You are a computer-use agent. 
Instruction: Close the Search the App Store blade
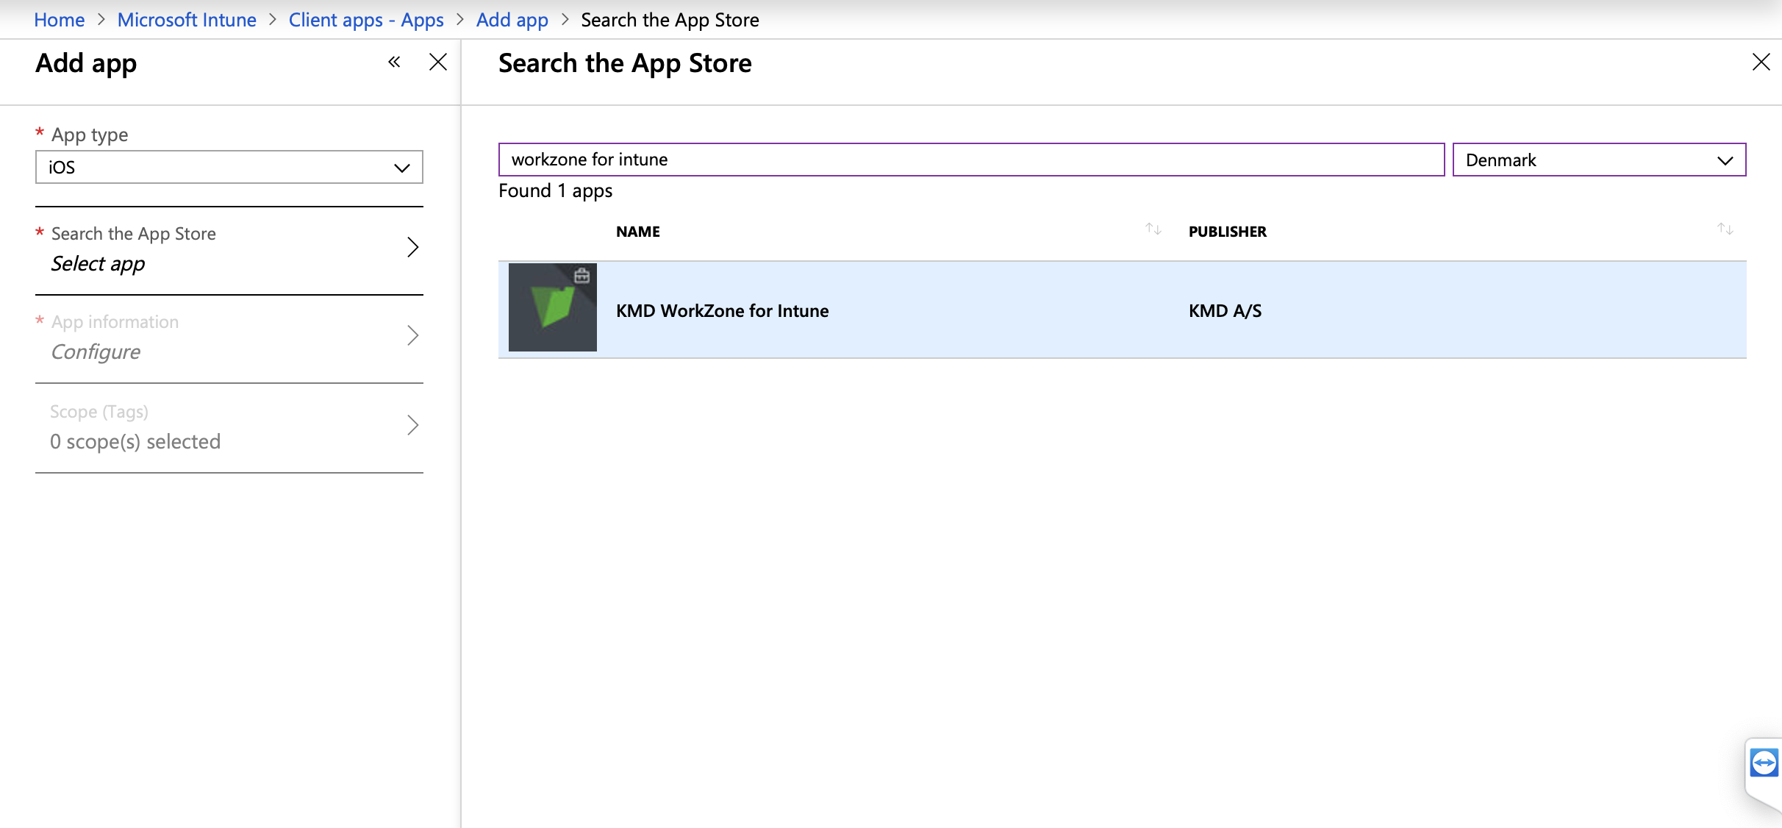tap(1761, 63)
